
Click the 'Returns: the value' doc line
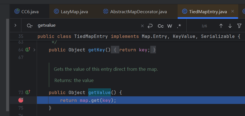pos(74,81)
